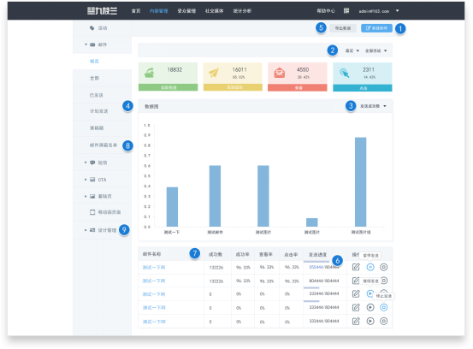This screenshot has height=349, width=473.
Task: Click the play icon in the last row
Action: click(x=370, y=321)
